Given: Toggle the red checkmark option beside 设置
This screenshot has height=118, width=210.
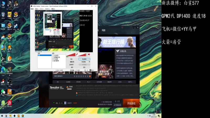Looking at the screenshot, I should tap(102, 102).
